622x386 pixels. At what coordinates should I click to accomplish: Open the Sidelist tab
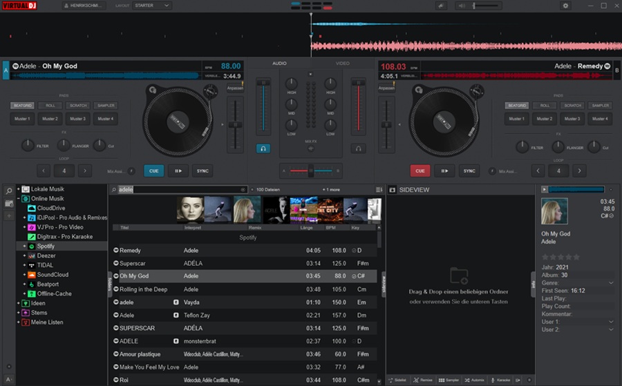pyautogui.click(x=397, y=380)
